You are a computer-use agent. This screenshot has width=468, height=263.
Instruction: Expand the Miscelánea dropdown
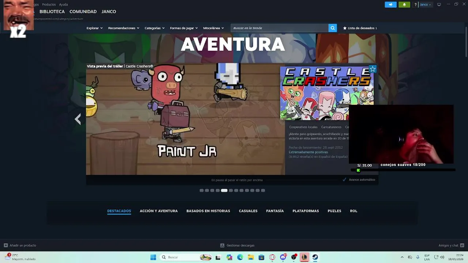(213, 28)
